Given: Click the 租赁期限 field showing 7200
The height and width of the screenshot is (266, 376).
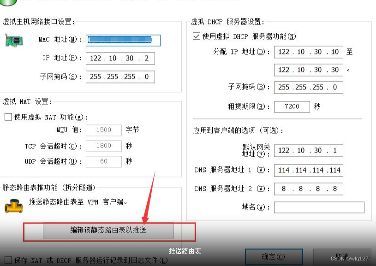Looking at the screenshot, I should (x=292, y=106).
